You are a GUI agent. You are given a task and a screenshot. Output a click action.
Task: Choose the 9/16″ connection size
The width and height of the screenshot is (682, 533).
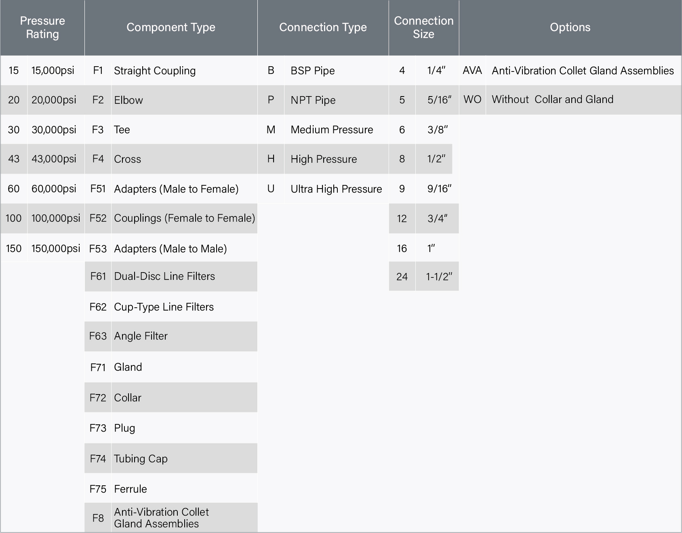click(439, 189)
